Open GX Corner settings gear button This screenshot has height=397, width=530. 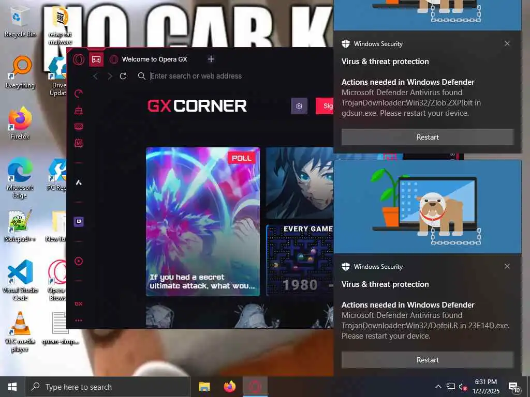299,106
